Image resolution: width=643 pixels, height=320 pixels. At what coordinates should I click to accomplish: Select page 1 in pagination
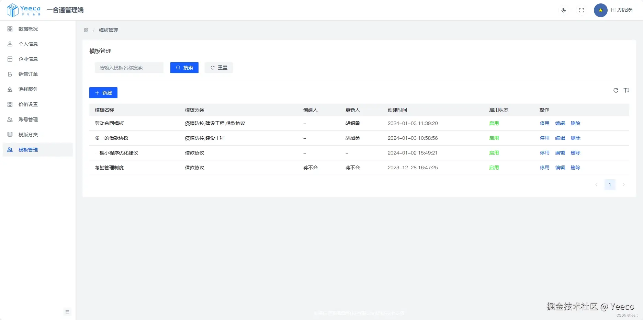tap(610, 185)
